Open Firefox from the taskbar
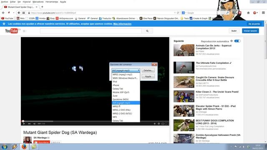This screenshot has height=150, width=267. tap(24, 147)
